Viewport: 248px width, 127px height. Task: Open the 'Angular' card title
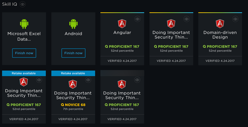[122, 33]
